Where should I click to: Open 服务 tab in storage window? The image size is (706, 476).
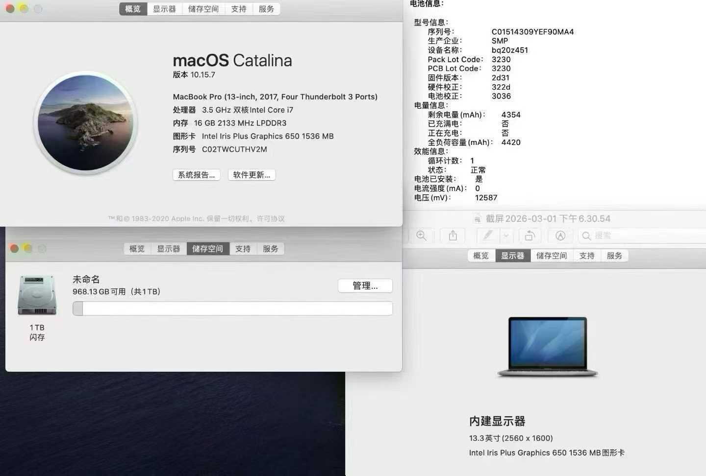[x=271, y=249]
